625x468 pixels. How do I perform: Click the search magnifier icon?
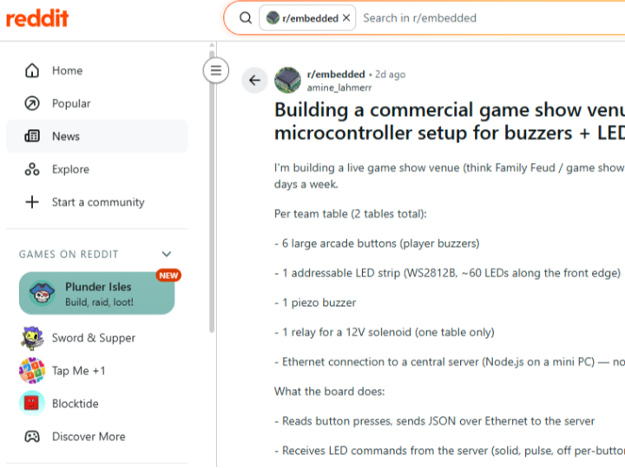click(x=246, y=18)
